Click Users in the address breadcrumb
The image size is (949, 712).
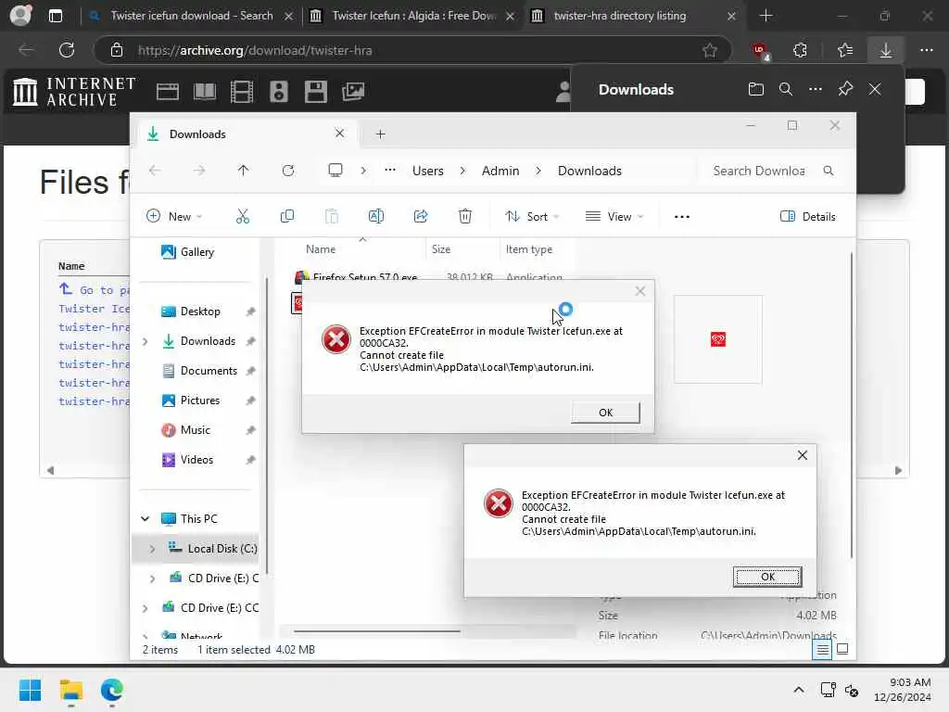[x=428, y=171]
